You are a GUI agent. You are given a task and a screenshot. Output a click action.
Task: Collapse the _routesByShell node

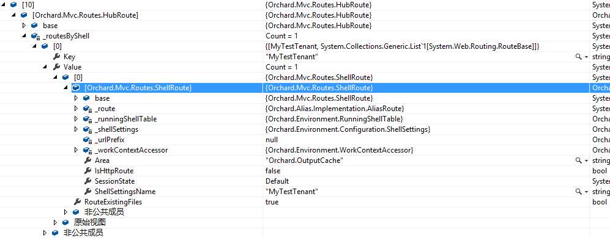click(x=24, y=36)
